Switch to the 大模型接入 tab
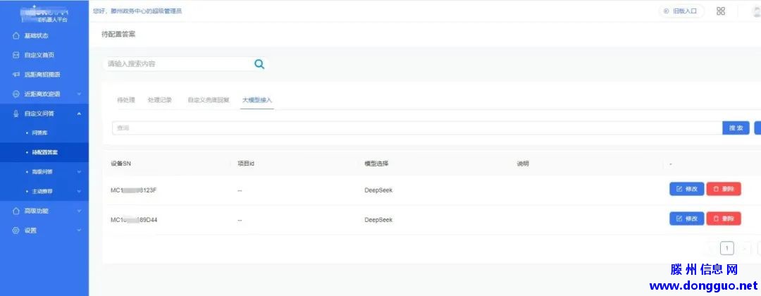The width and height of the screenshot is (761, 296). [x=257, y=100]
